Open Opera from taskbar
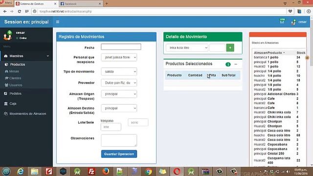 point(177,172)
